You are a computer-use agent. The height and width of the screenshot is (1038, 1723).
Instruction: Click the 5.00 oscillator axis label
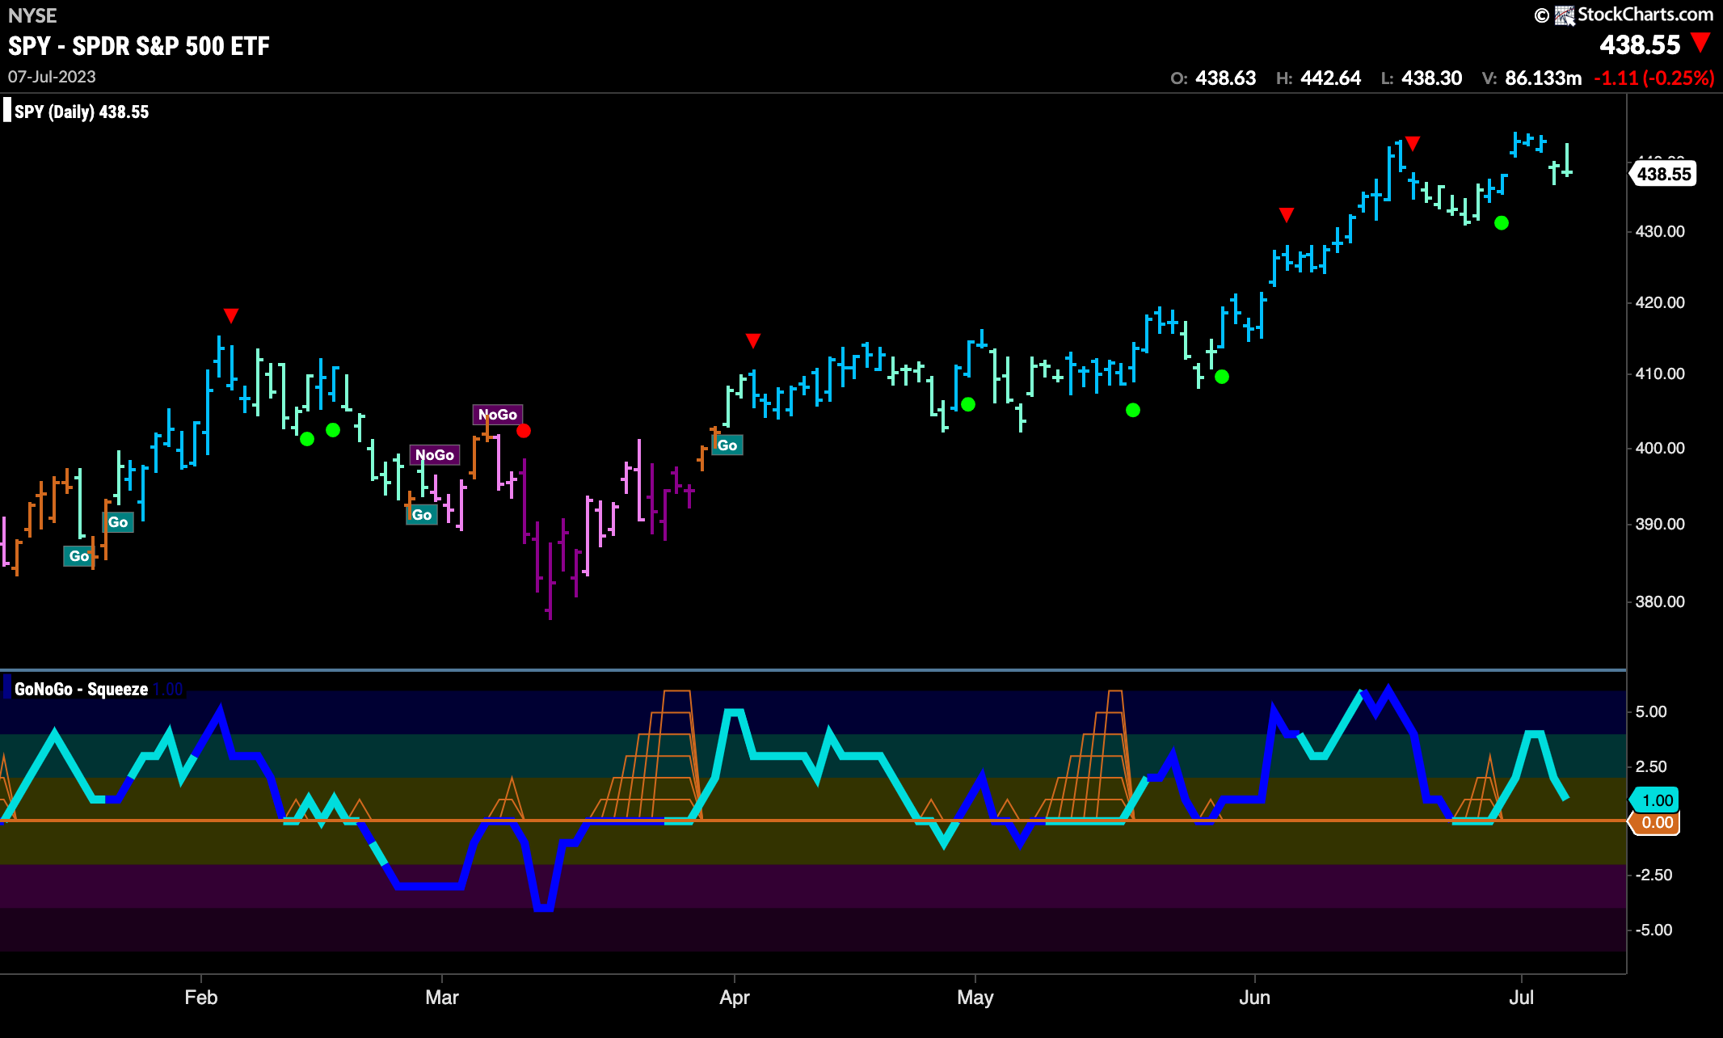click(1651, 712)
